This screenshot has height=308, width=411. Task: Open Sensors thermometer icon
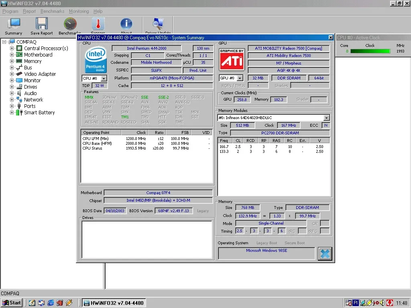(x=98, y=24)
